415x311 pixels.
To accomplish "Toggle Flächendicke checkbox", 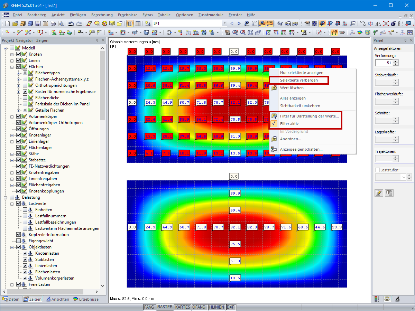I will (x=25, y=98).
